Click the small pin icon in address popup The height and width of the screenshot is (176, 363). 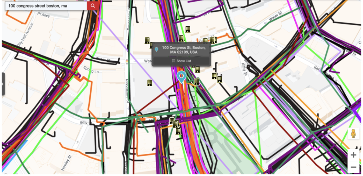pos(156,50)
